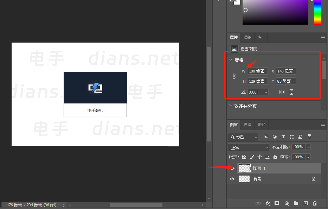The height and width of the screenshot is (209, 328).
Task: Hide the 背景 layer visibility eye
Action: (x=232, y=179)
